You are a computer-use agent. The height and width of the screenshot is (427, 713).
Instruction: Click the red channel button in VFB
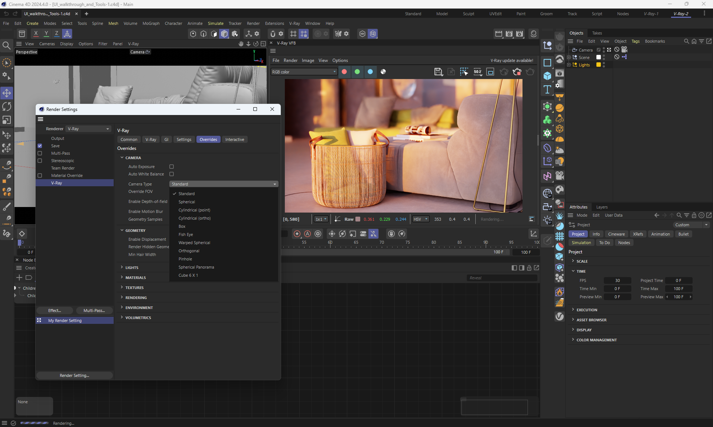[344, 72]
